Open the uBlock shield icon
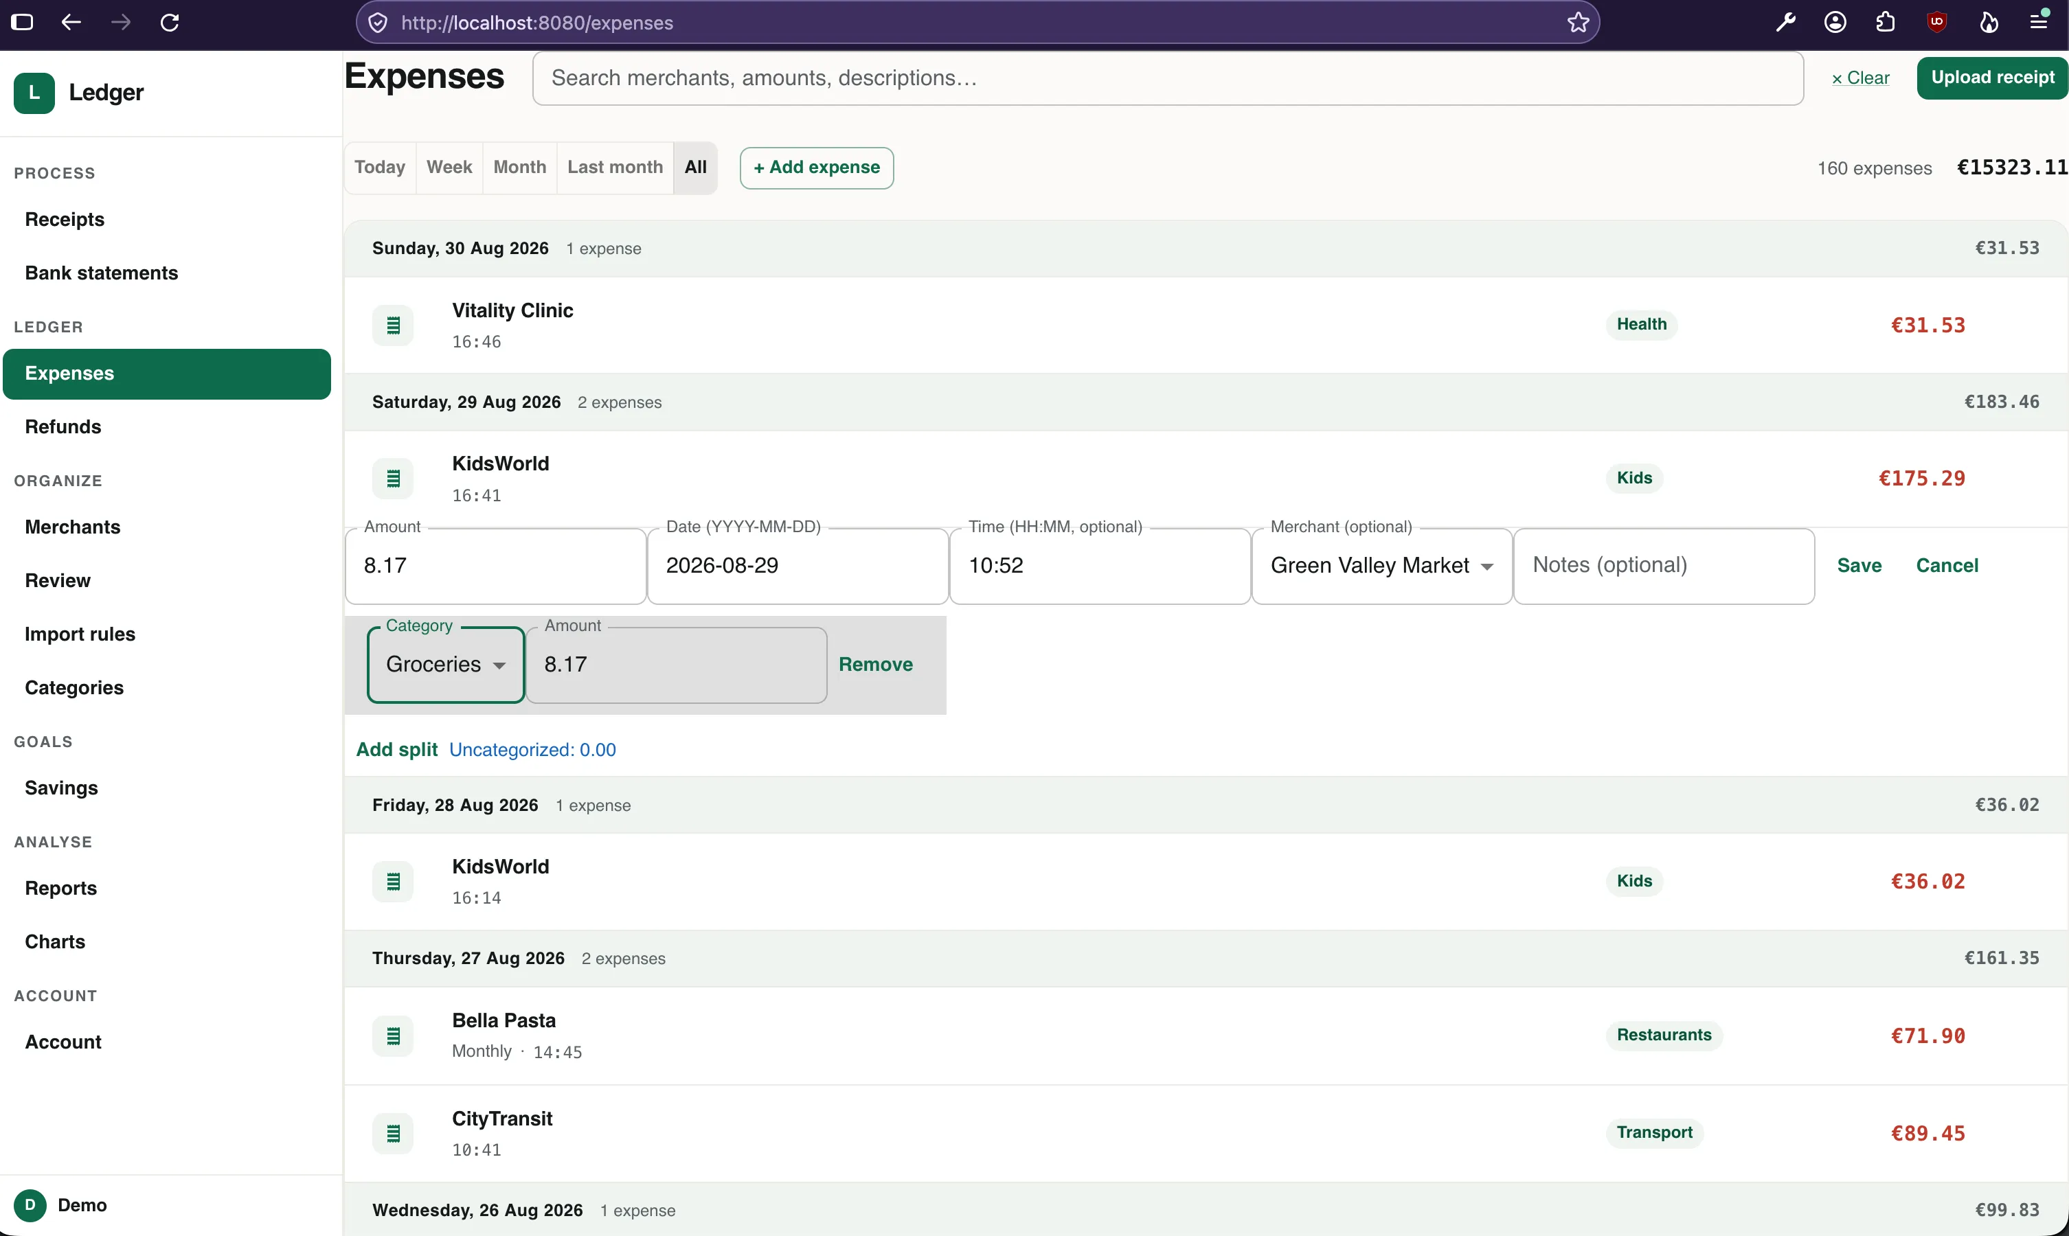 click(x=1936, y=23)
